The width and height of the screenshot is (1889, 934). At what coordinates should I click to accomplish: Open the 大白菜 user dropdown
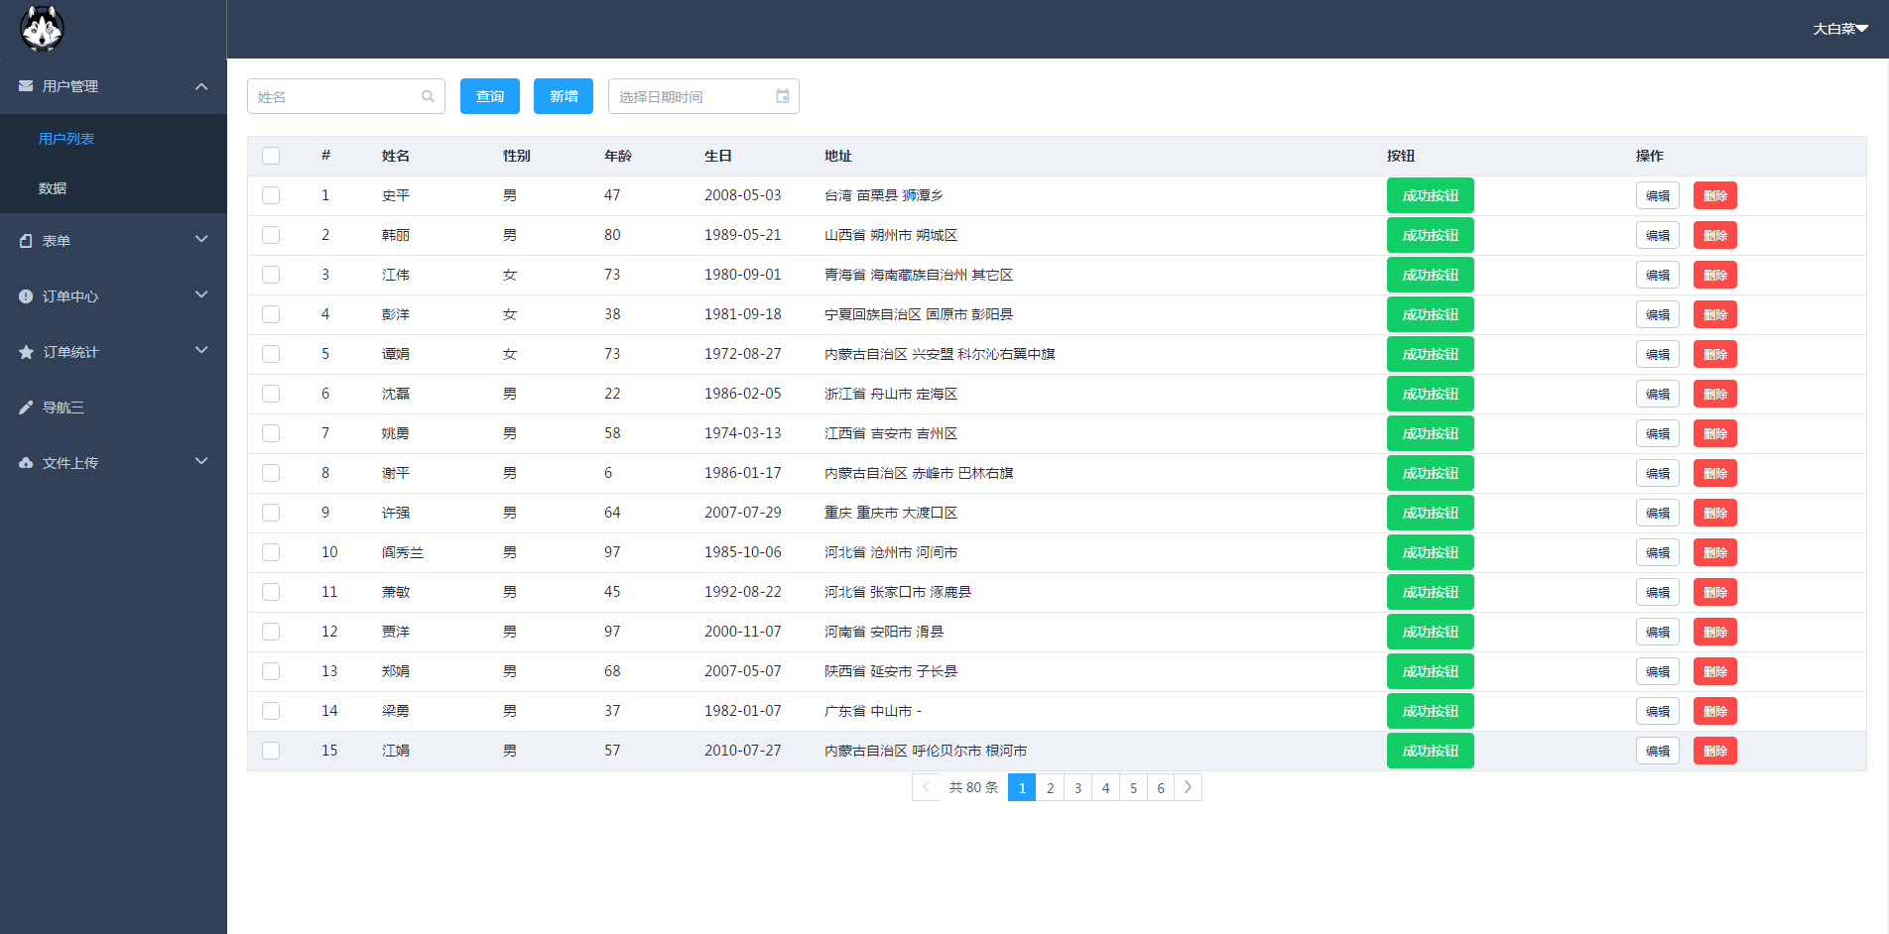(x=1839, y=29)
